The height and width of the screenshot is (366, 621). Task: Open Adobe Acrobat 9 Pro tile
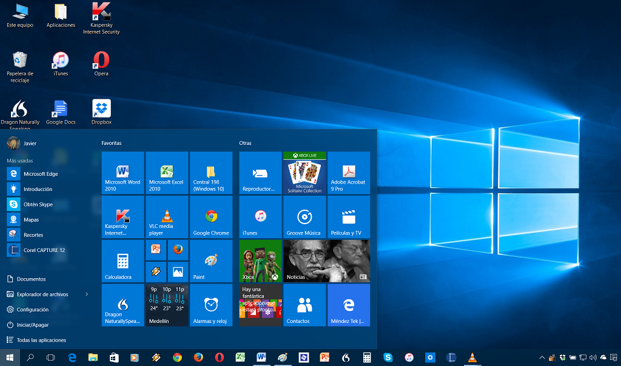pos(349,173)
